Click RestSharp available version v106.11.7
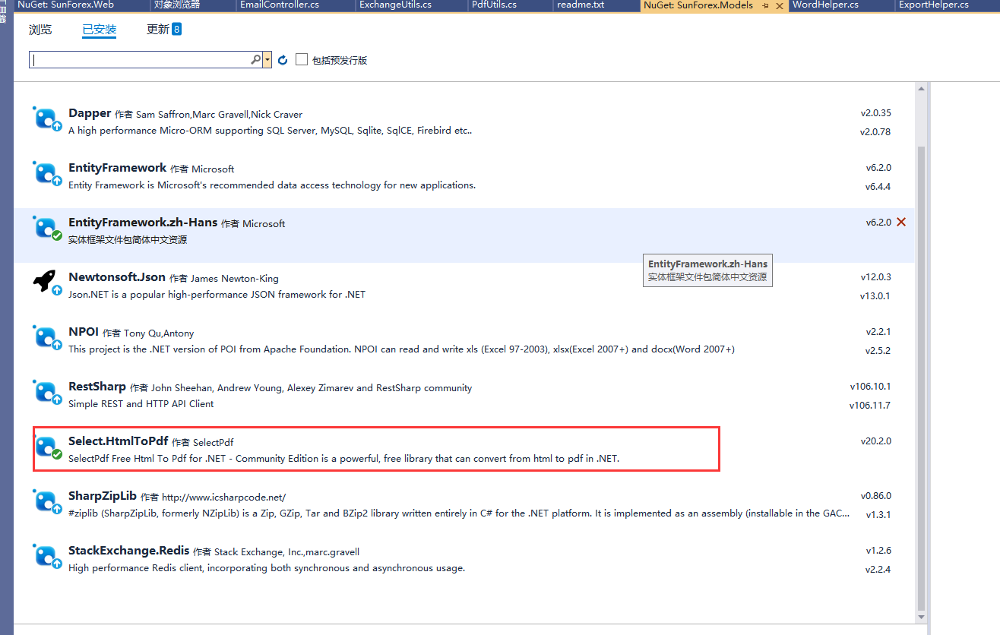1000x635 pixels. (x=870, y=406)
